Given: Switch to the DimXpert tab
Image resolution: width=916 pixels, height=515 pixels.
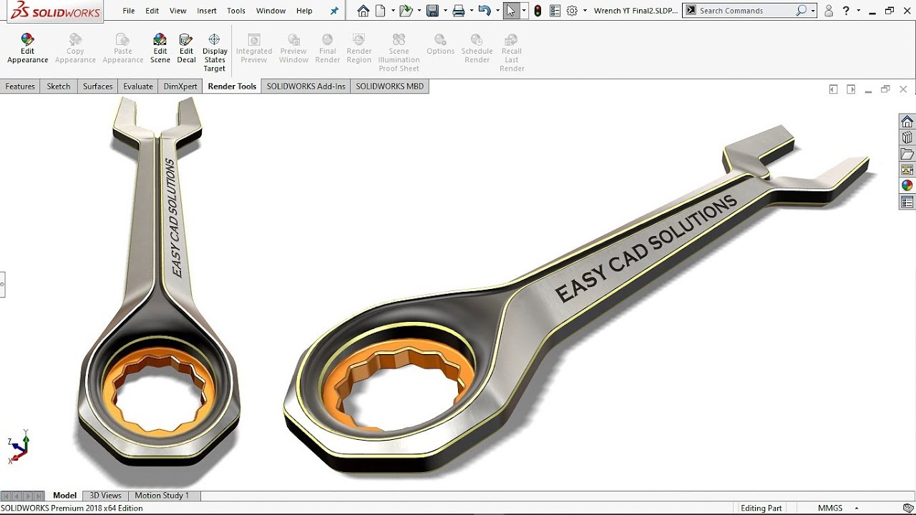Looking at the screenshot, I should pos(180,87).
